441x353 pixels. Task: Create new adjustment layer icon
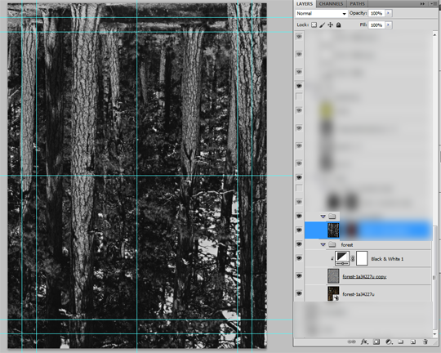pyautogui.click(x=389, y=342)
